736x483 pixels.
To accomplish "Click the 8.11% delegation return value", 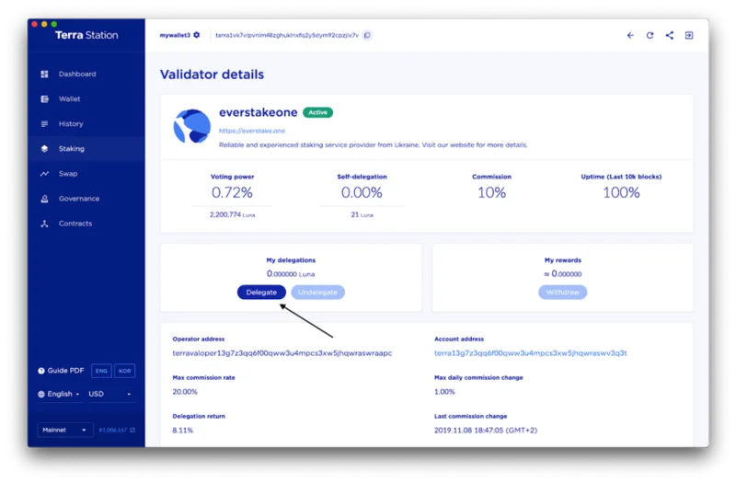I will [x=182, y=430].
